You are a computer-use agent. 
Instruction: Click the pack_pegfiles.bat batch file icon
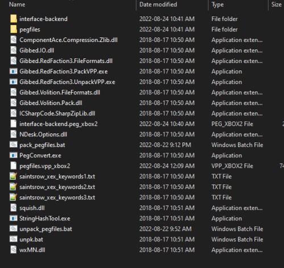[x=13, y=145]
